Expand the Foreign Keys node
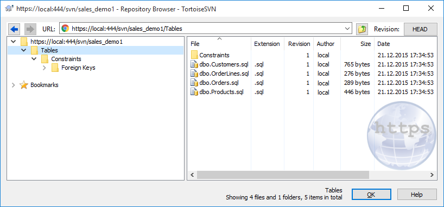444x207 pixels. tap(44, 68)
